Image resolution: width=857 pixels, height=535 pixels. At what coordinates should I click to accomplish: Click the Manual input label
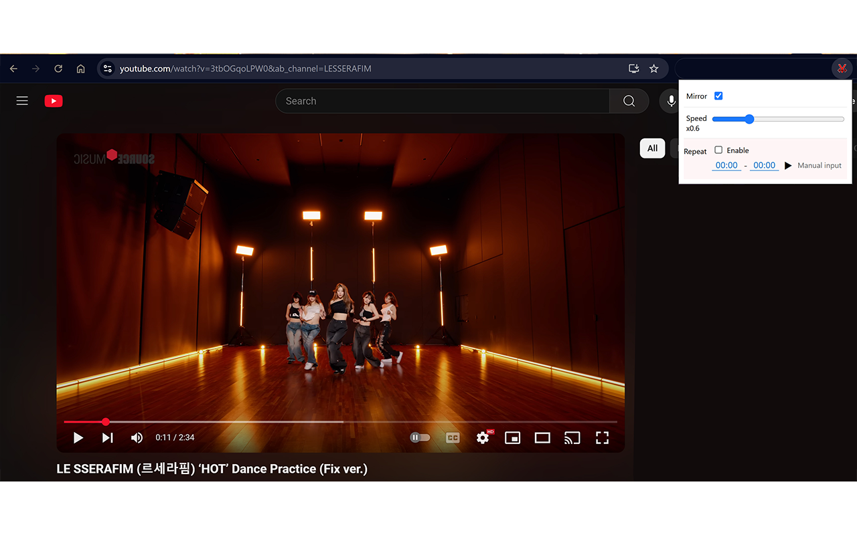[x=820, y=165]
